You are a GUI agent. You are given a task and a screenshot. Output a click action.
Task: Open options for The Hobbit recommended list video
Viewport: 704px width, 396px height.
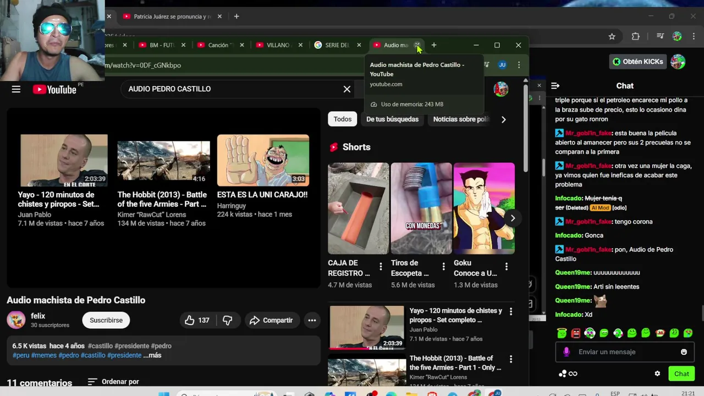pyautogui.click(x=510, y=359)
